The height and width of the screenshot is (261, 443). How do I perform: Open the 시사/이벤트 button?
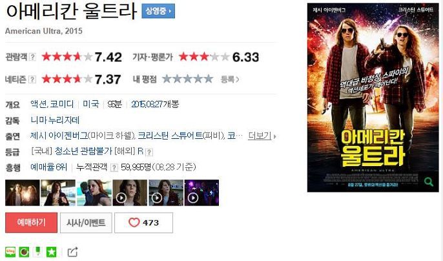[86, 223]
